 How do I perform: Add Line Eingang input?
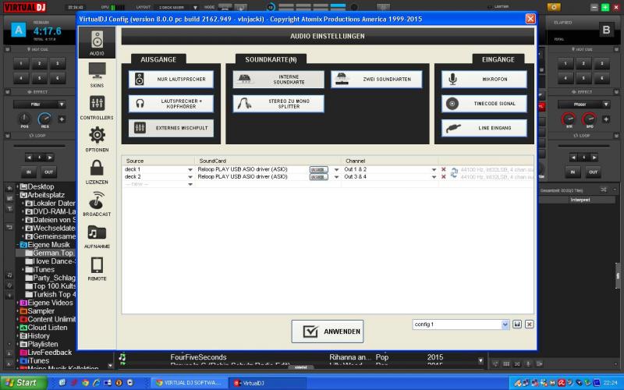tap(484, 128)
